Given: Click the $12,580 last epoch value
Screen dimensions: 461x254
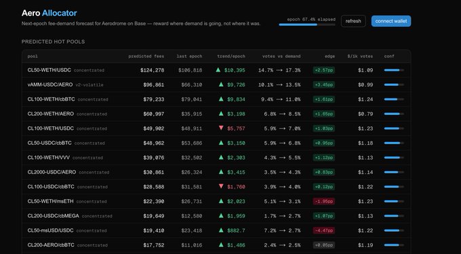Looking at the screenshot, I should point(192,216).
